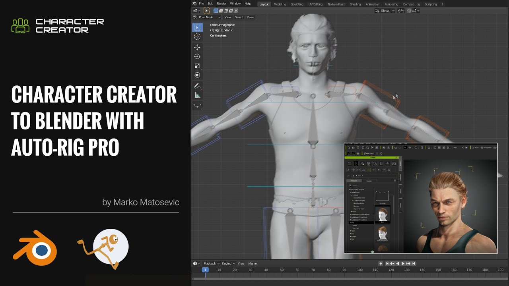Select the Transform tool in Blender toolbar

tap(197, 75)
